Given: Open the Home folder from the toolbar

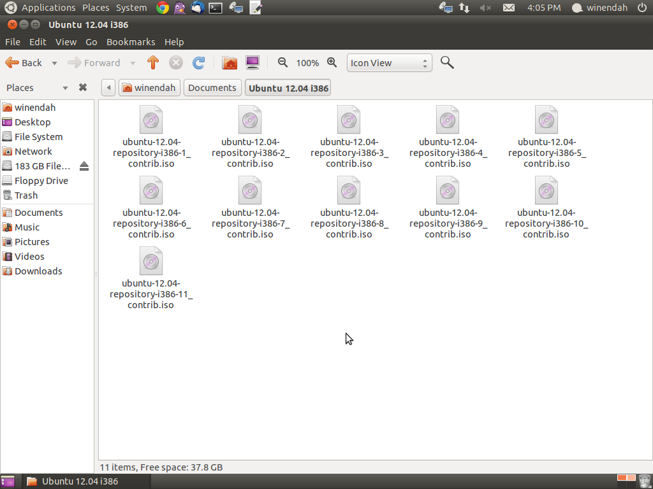Looking at the screenshot, I should click(x=230, y=63).
